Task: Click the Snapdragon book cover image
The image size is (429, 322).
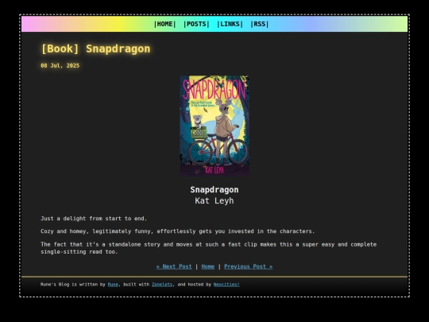Action: coord(214,126)
